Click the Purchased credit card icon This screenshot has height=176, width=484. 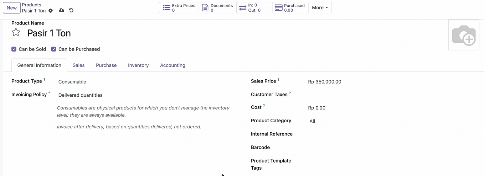(279, 8)
